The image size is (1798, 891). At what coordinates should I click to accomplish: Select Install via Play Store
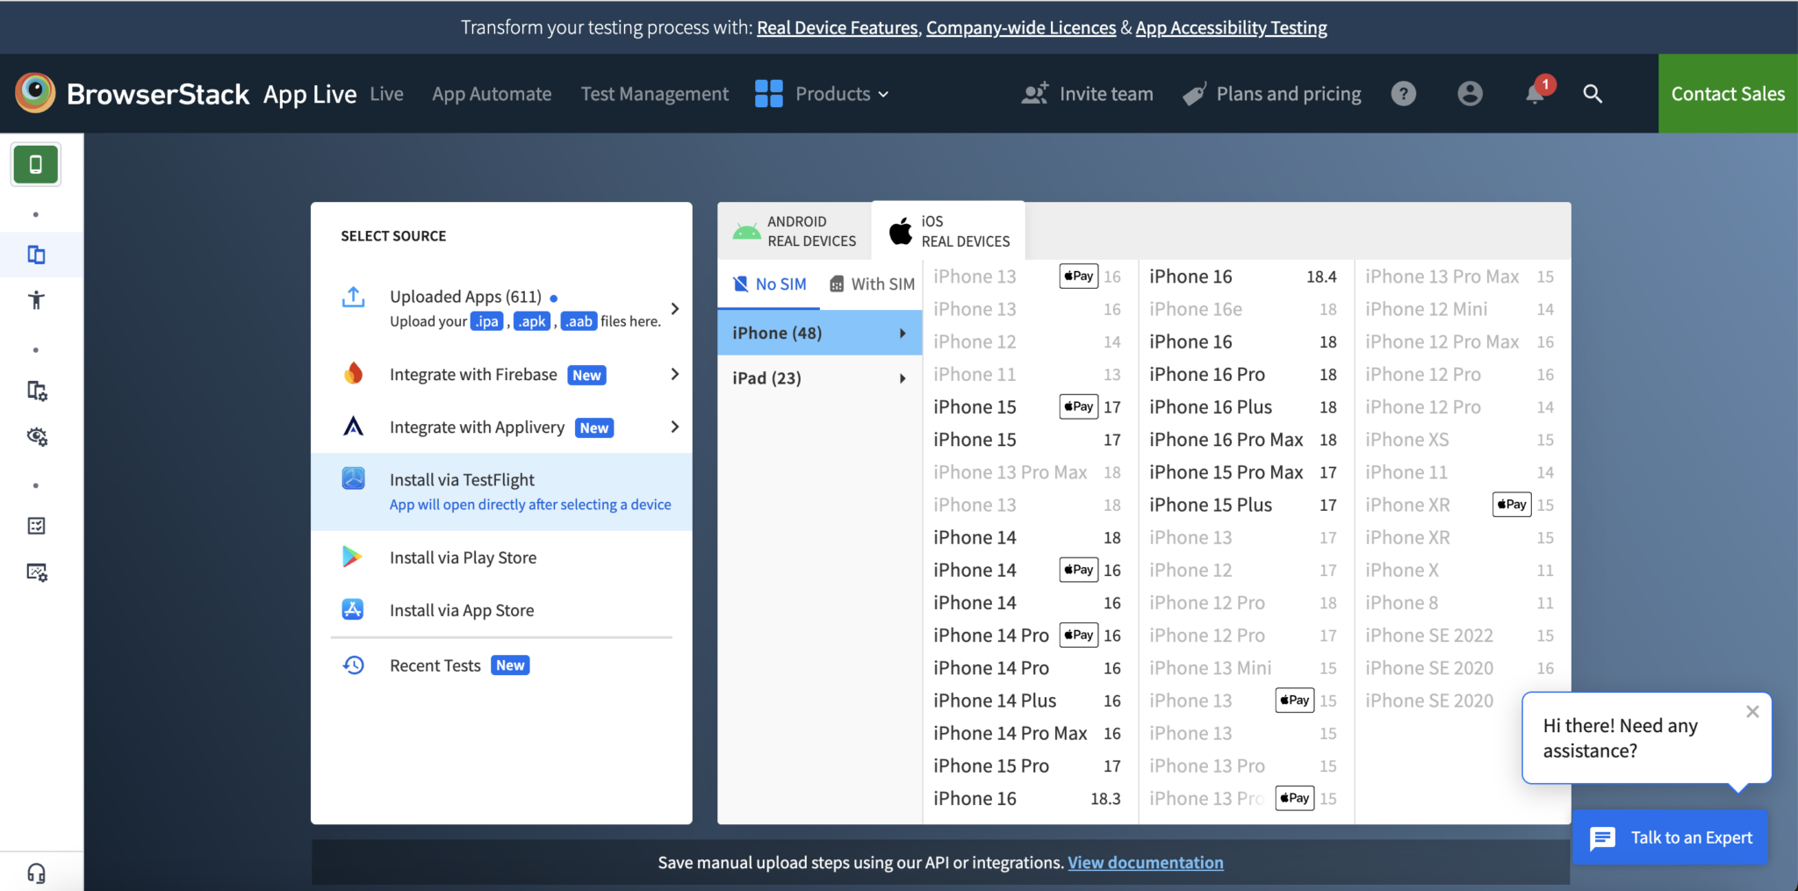[x=463, y=557]
